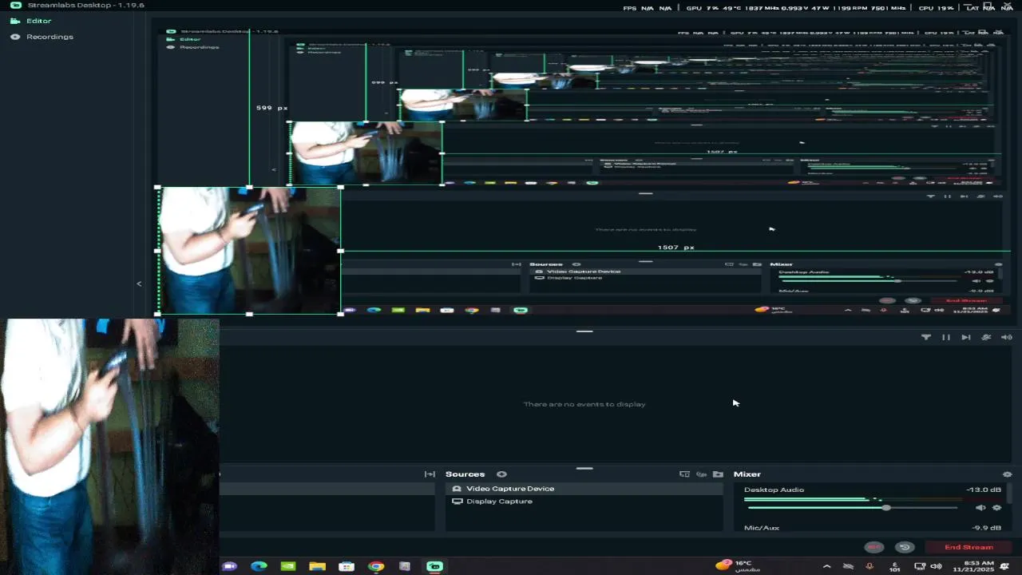1022x575 pixels.
Task: Click the scene transition icon beside Sources
Action: pos(430,474)
